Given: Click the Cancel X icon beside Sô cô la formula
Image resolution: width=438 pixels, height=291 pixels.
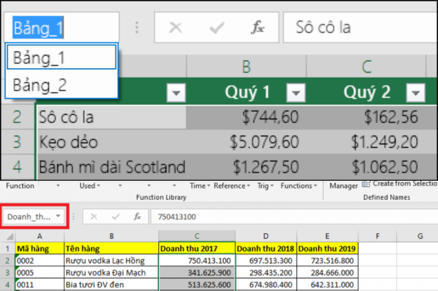Looking at the screenshot, I should click(176, 27).
